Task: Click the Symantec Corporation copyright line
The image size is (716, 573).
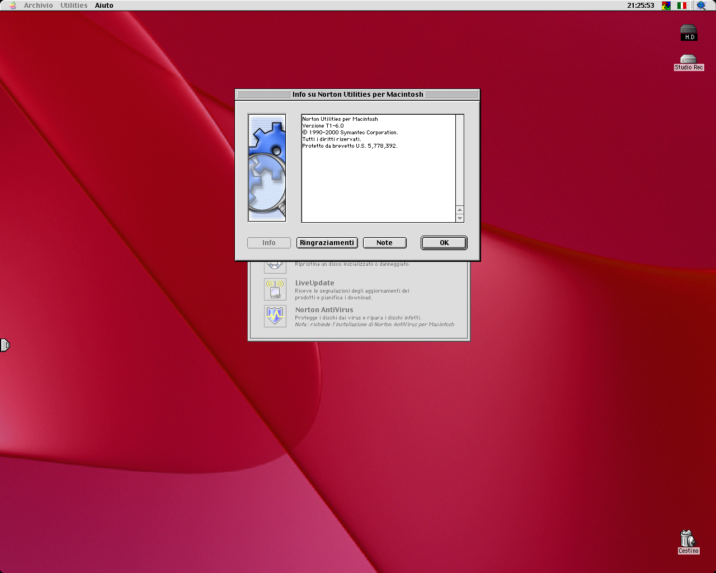Action: (350, 133)
